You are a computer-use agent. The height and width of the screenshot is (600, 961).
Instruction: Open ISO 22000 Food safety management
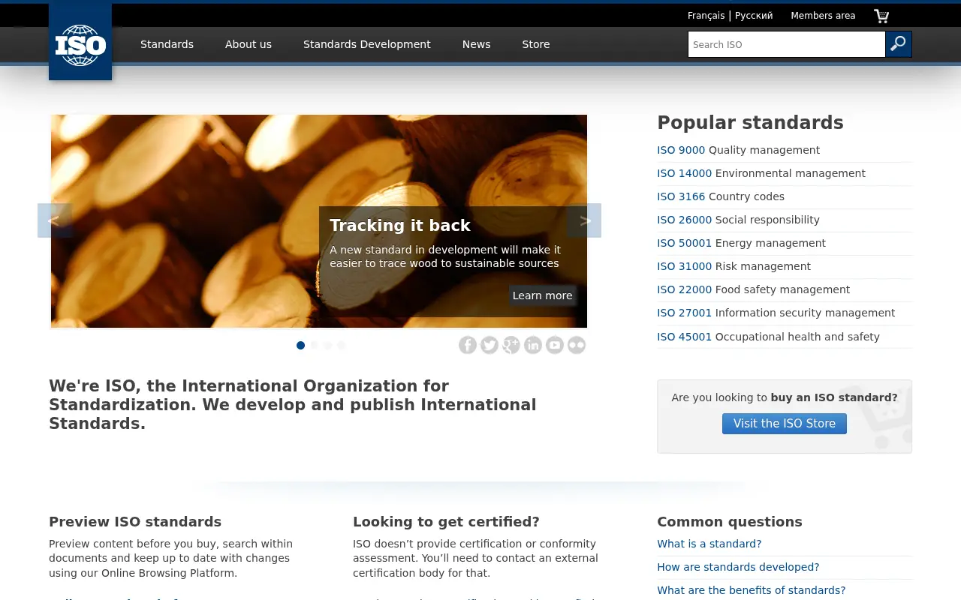[753, 289]
